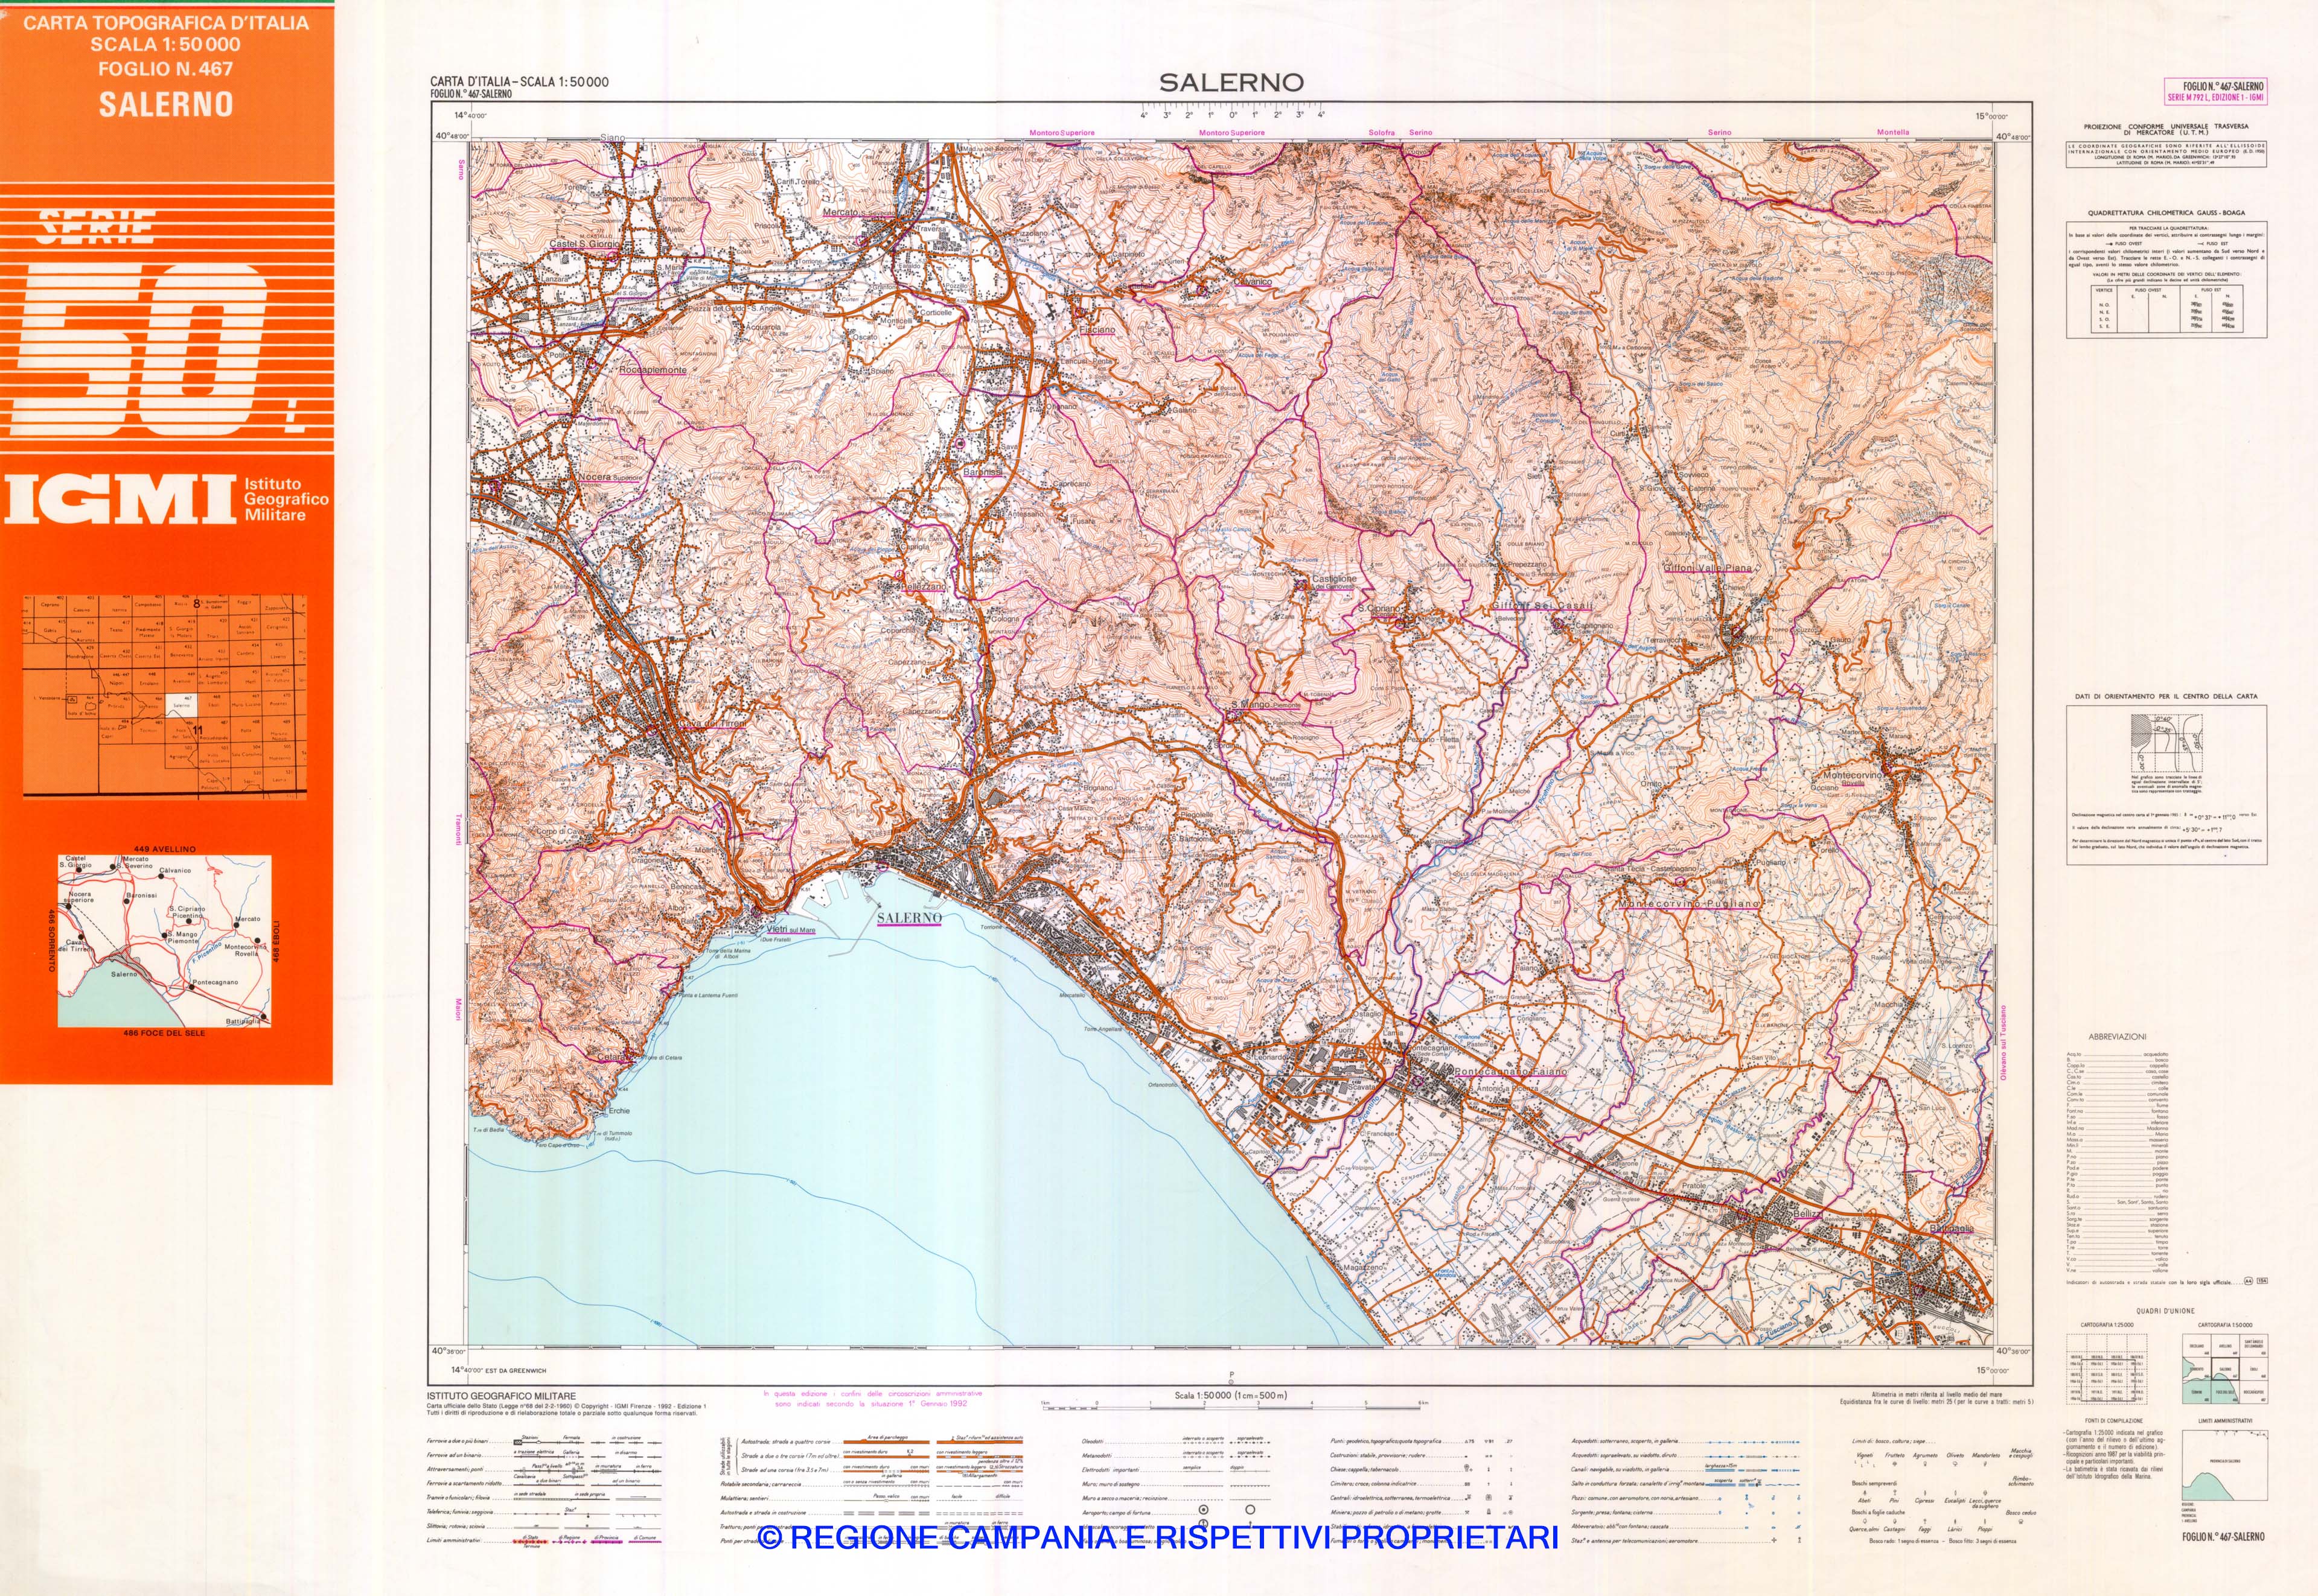Click the IGMI logo lettering
The image size is (2318, 1596).
120,499
